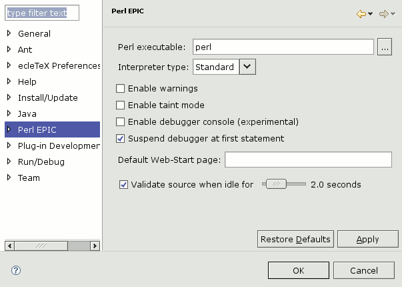Expand the Perl EPIC tree node
The image size is (402, 287).
point(9,129)
